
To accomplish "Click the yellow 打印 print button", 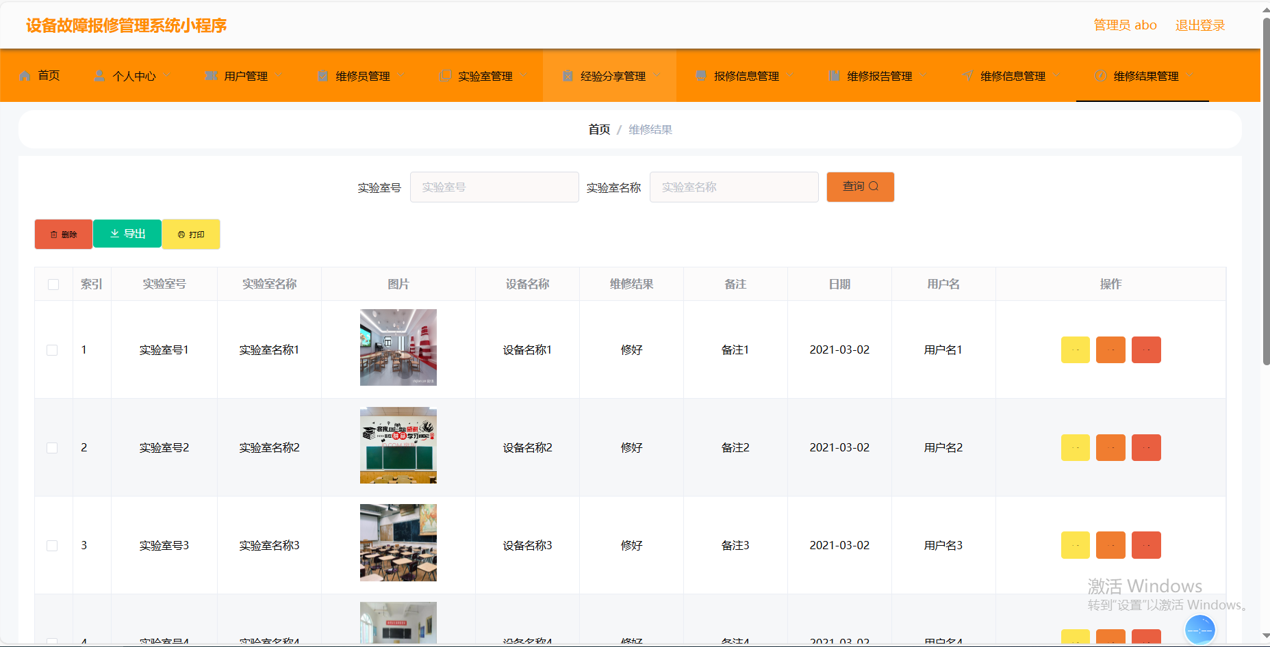I will click(x=191, y=234).
